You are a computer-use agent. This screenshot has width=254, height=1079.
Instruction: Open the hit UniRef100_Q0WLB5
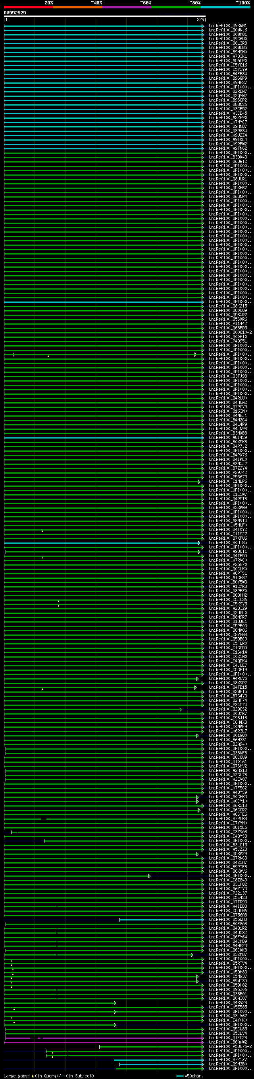[228, 48]
